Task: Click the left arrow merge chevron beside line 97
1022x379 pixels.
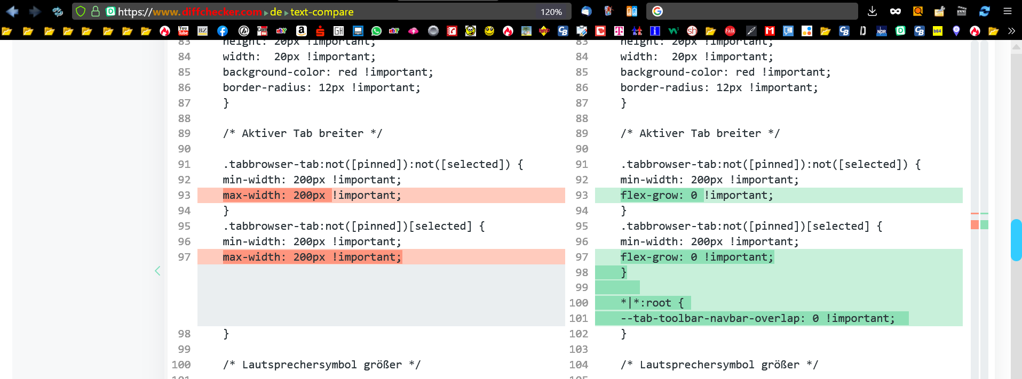Action: 157,271
